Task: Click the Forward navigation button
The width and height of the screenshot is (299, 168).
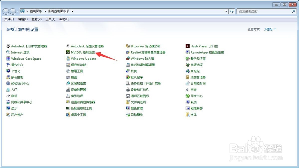Action: [x=13, y=11]
